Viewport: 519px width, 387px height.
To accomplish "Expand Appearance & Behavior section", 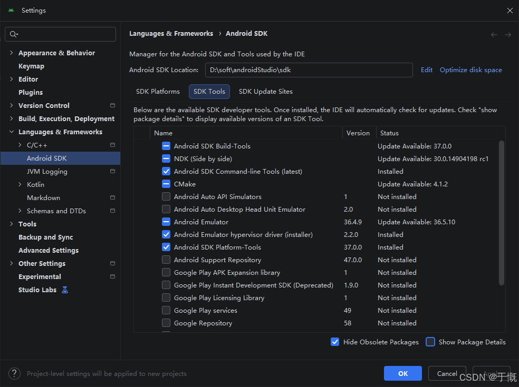I will click(12, 53).
